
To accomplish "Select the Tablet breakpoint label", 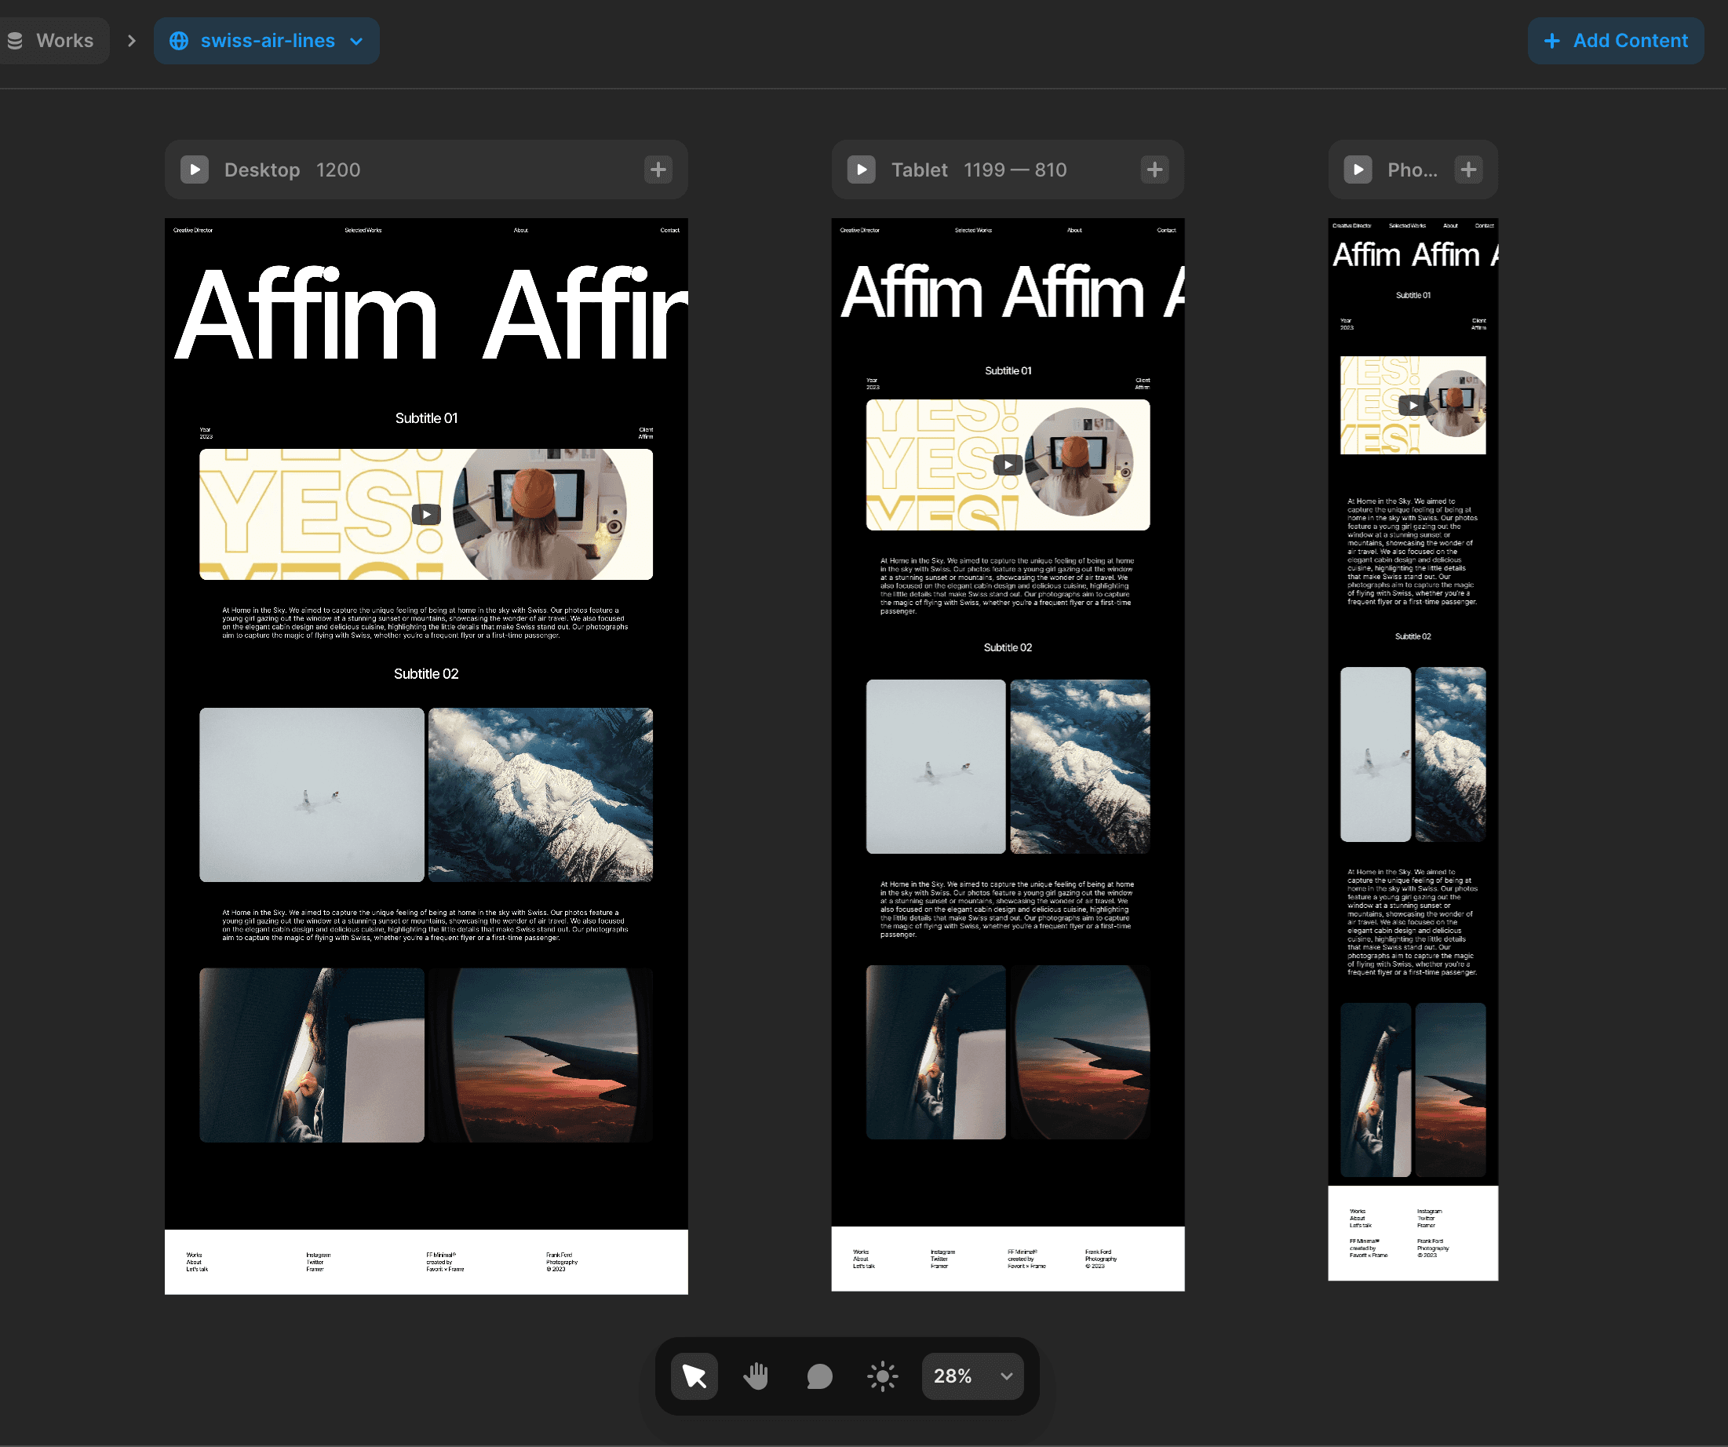I will click(x=919, y=169).
